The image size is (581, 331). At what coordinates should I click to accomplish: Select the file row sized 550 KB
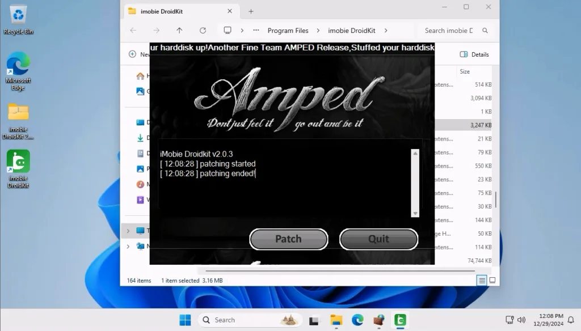click(463, 166)
